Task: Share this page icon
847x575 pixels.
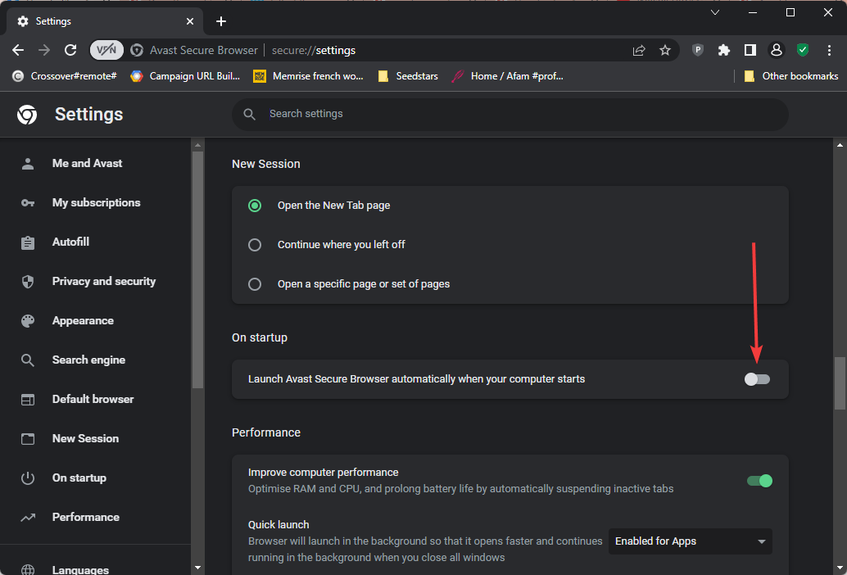Action: tap(639, 50)
